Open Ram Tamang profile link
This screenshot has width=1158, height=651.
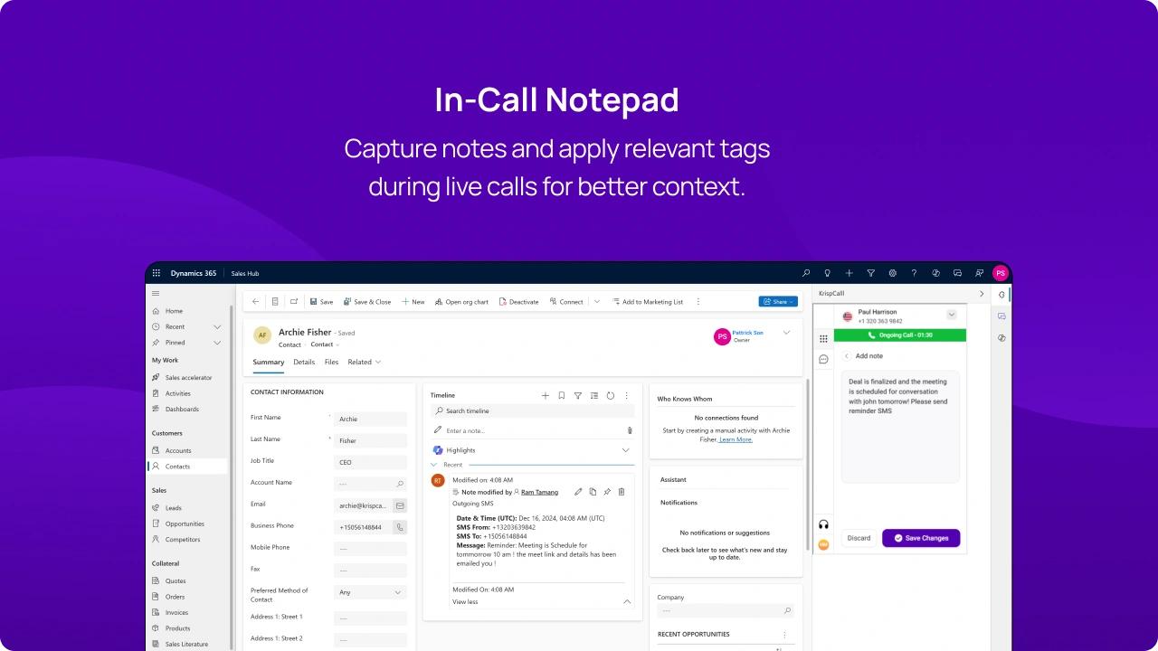(x=539, y=492)
